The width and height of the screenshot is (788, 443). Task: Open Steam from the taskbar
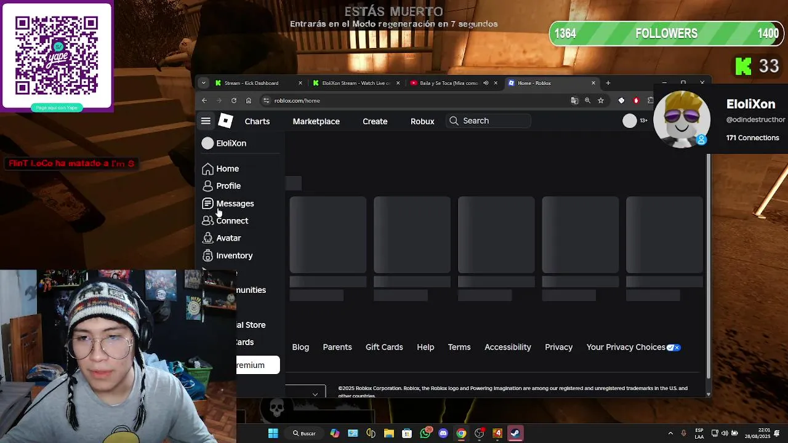[x=515, y=433]
